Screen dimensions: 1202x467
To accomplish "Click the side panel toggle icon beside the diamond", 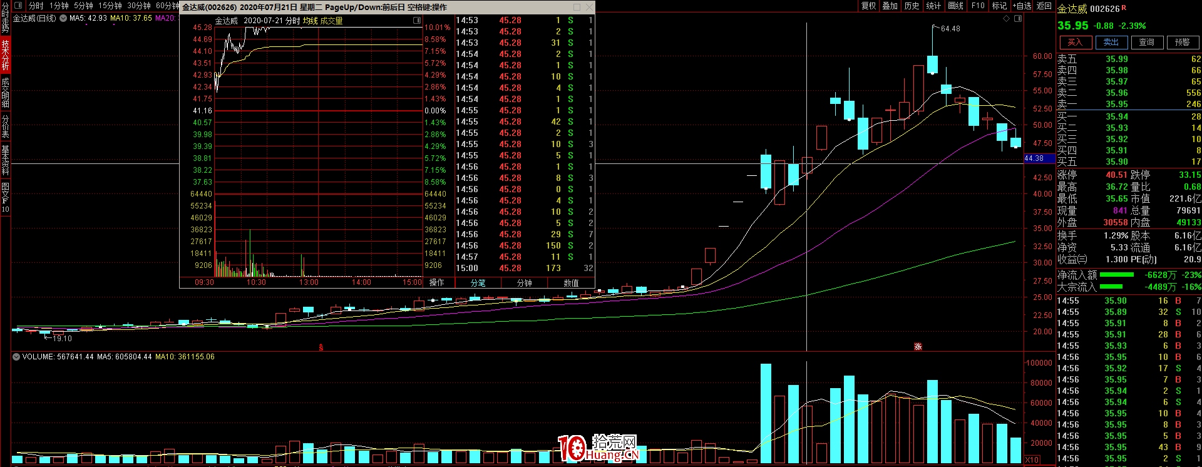I will [x=1018, y=19].
